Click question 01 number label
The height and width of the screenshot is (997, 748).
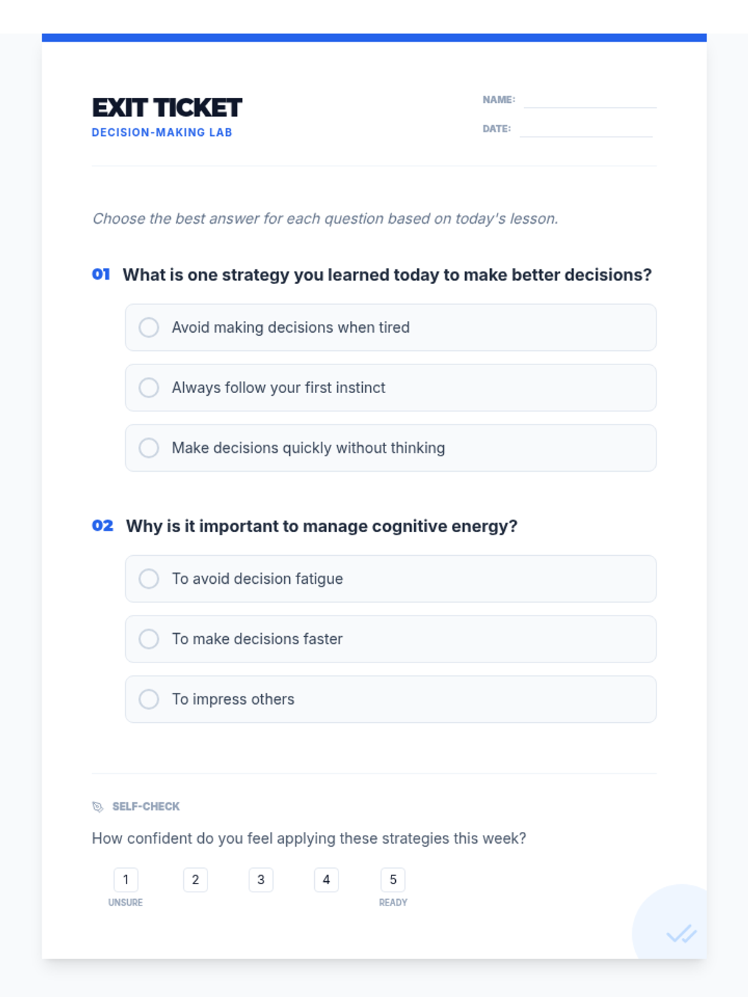(101, 275)
